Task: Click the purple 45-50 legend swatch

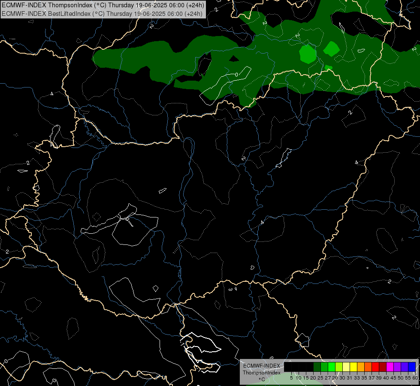Action: tap(397, 367)
